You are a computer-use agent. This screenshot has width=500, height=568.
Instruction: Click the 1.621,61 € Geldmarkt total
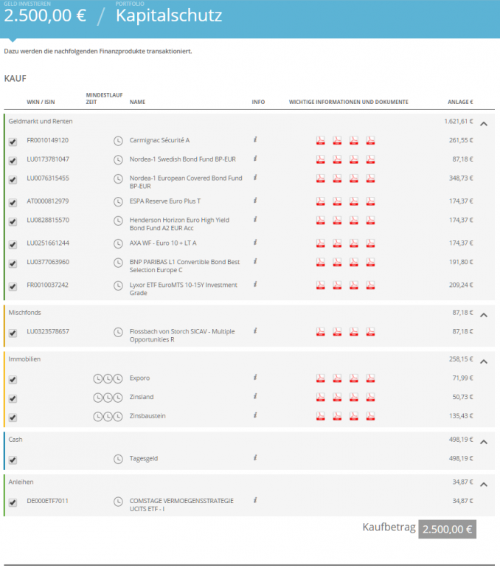coord(459,122)
